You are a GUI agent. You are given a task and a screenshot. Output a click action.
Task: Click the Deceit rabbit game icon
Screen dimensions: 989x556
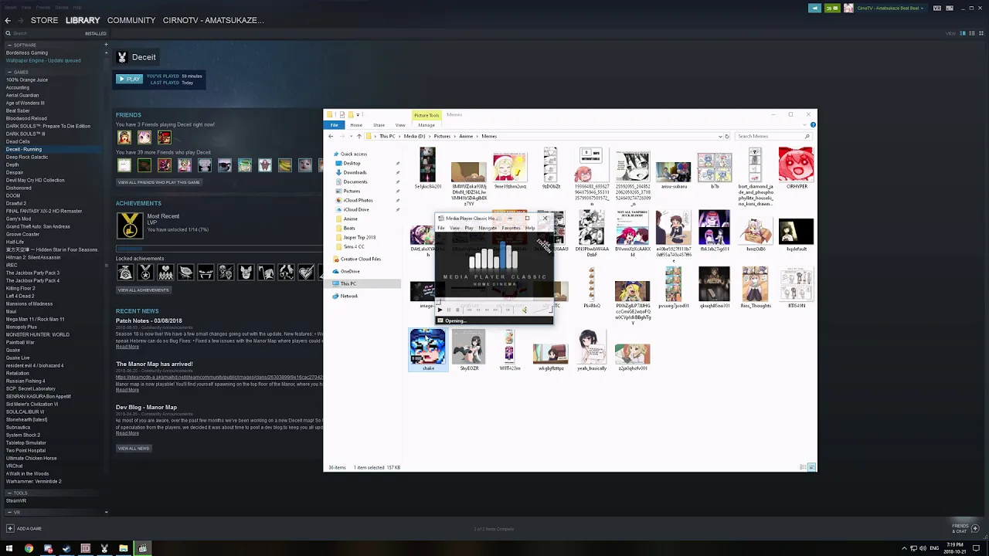click(122, 57)
